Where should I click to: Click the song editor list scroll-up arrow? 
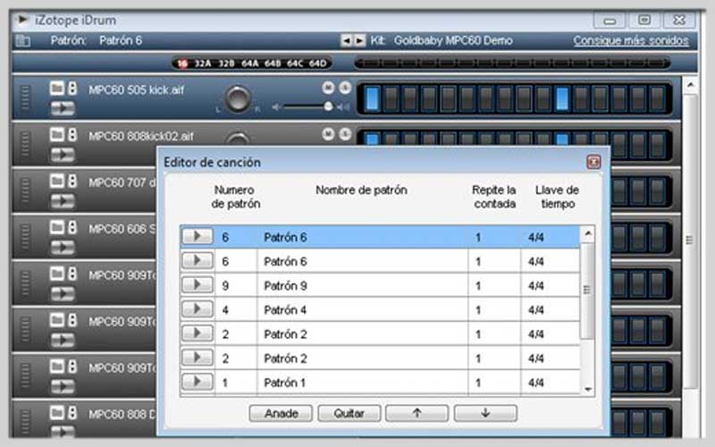pyautogui.click(x=588, y=234)
